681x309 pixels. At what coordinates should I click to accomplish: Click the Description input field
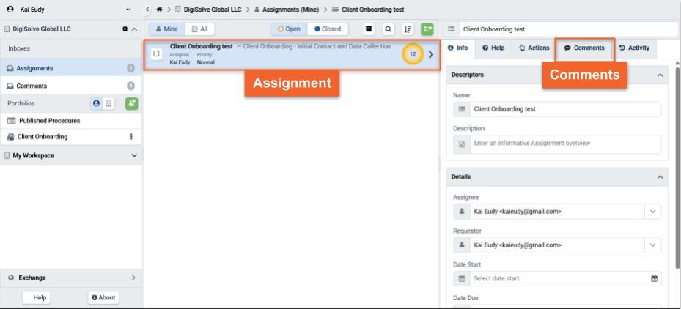pyautogui.click(x=565, y=144)
